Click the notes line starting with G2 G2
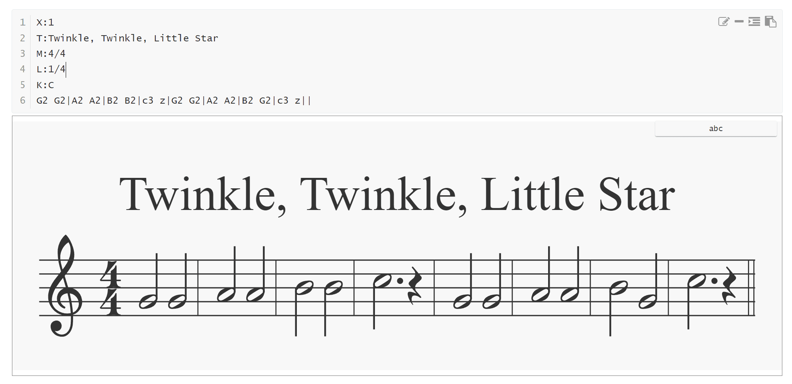 [174, 101]
